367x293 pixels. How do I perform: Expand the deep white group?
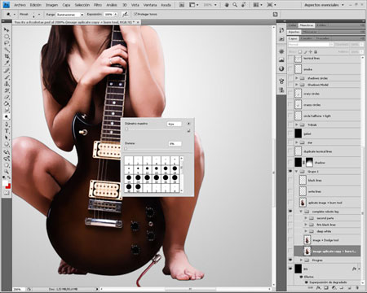coord(306,231)
